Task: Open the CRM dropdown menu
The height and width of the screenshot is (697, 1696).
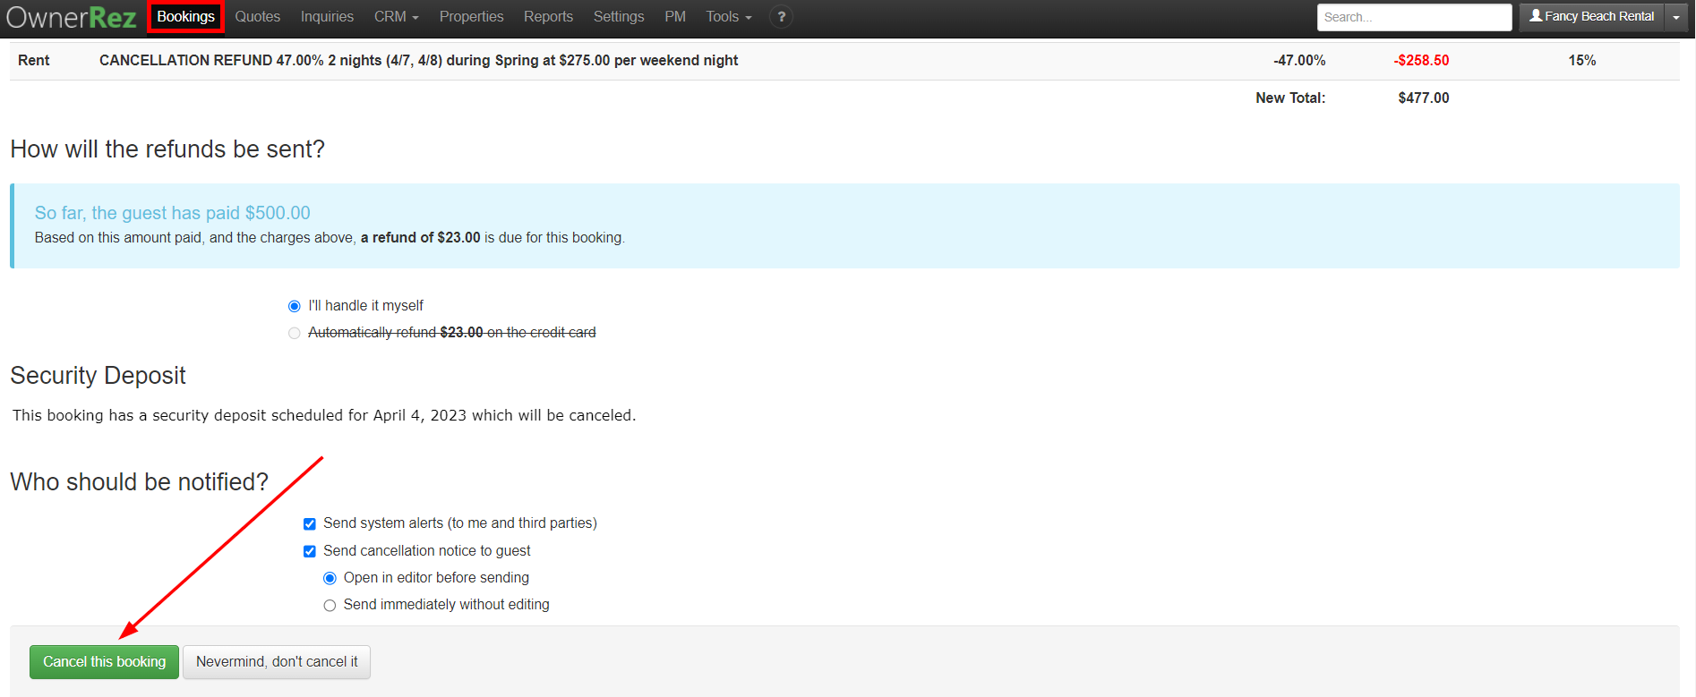Action: (x=396, y=16)
